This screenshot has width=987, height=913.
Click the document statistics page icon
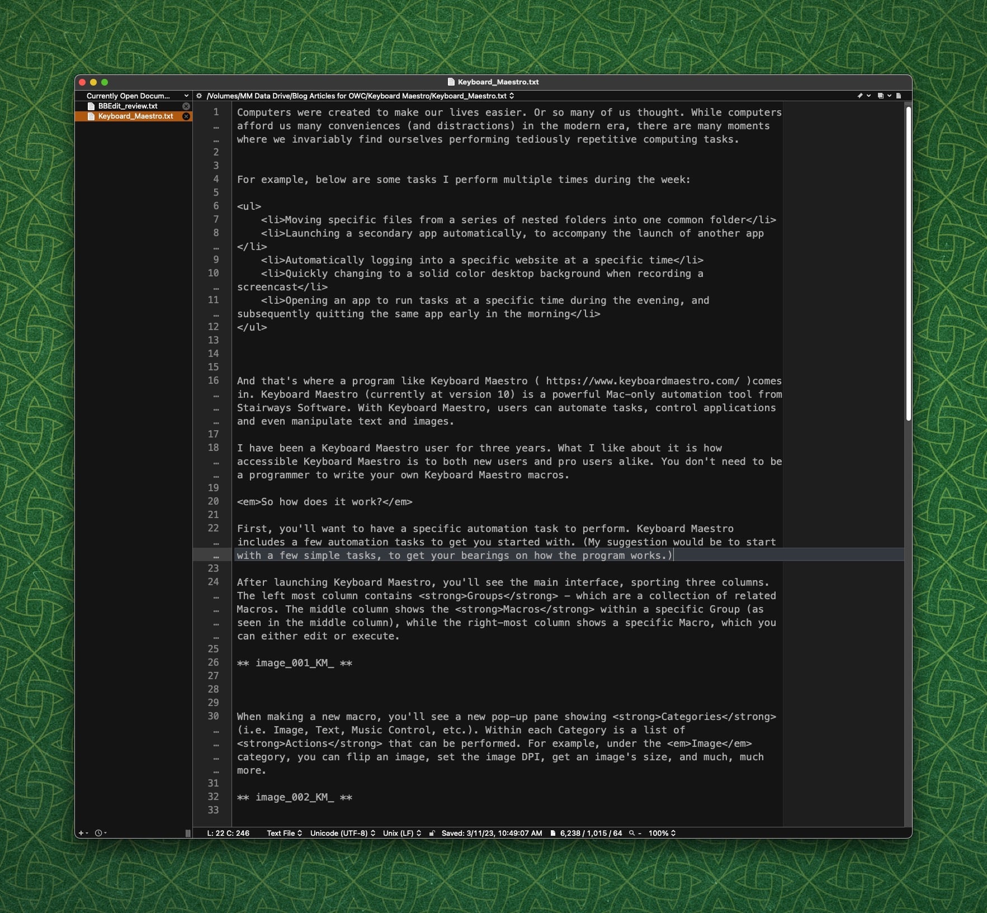tap(553, 833)
